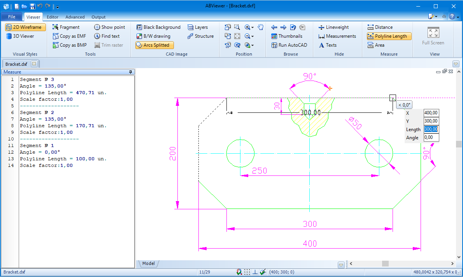463x277 pixels.
Task: Toggle Lineweight hiding
Action: 334,27
